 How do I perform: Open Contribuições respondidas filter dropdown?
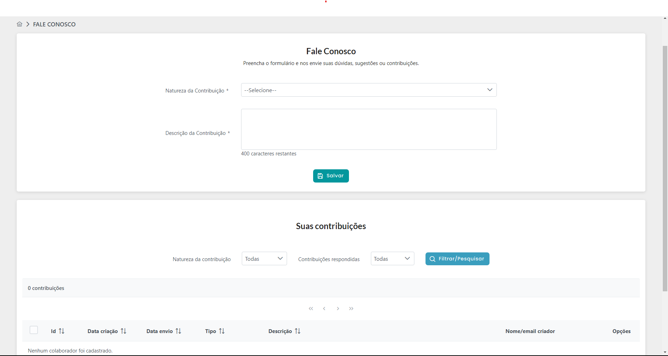pyautogui.click(x=392, y=259)
